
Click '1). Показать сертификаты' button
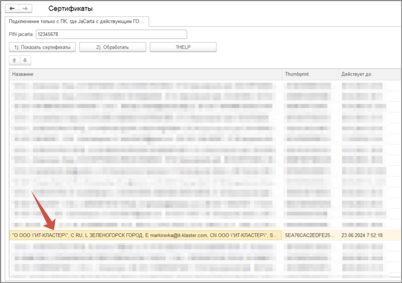[42, 47]
